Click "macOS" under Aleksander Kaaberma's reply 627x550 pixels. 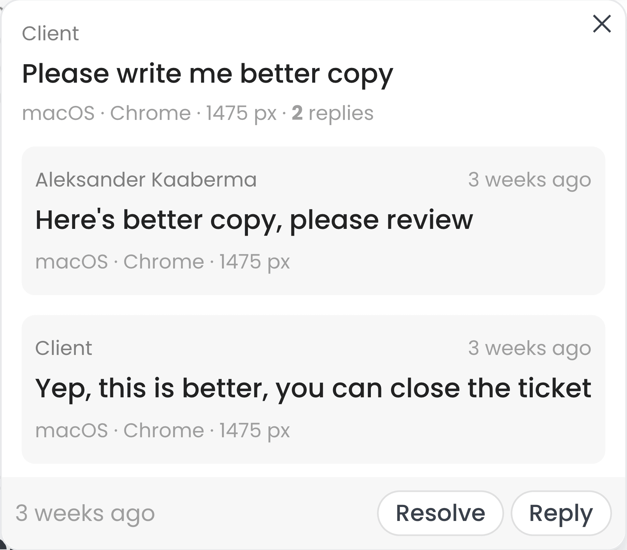tap(72, 262)
